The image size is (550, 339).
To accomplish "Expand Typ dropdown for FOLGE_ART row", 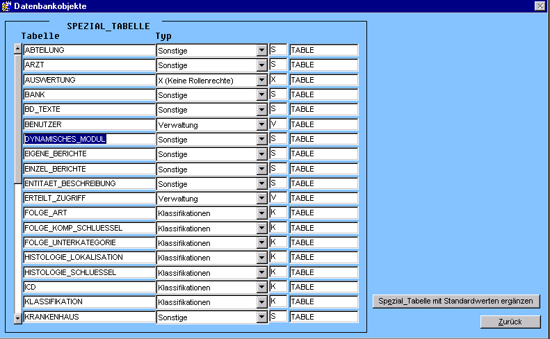I will [262, 213].
